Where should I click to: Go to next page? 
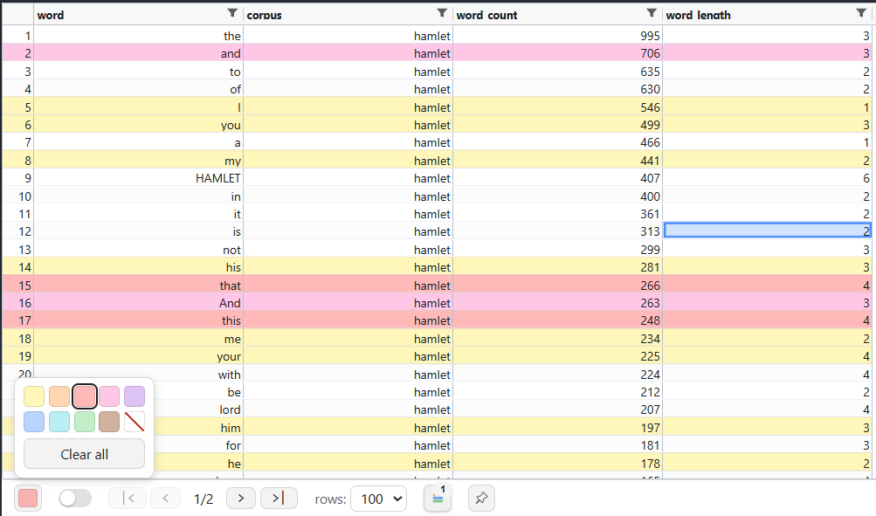[x=241, y=499]
